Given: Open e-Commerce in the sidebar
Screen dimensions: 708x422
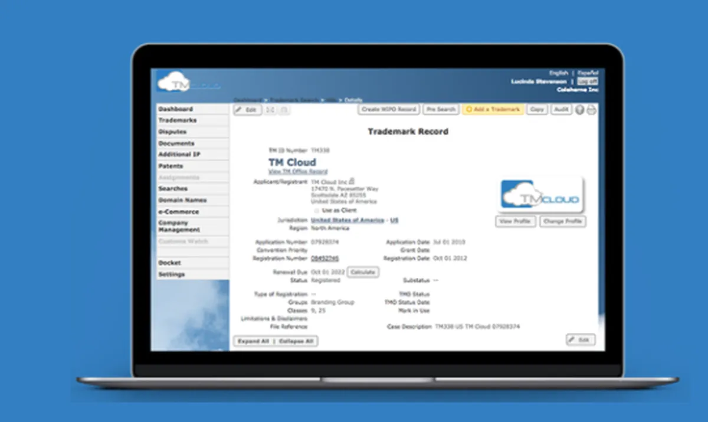Looking at the screenshot, I should 192,211.
